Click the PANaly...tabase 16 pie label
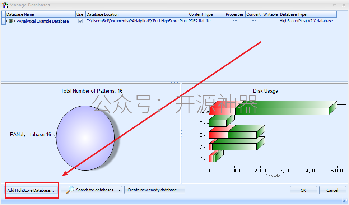The image size is (349, 205). [31, 134]
